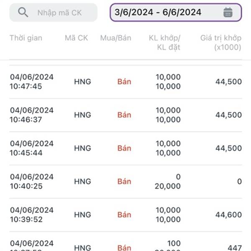Screen dimensions: 251x251
Task: Click the Giá trị khớp (x1000) header
Action: pyautogui.click(x=221, y=43)
